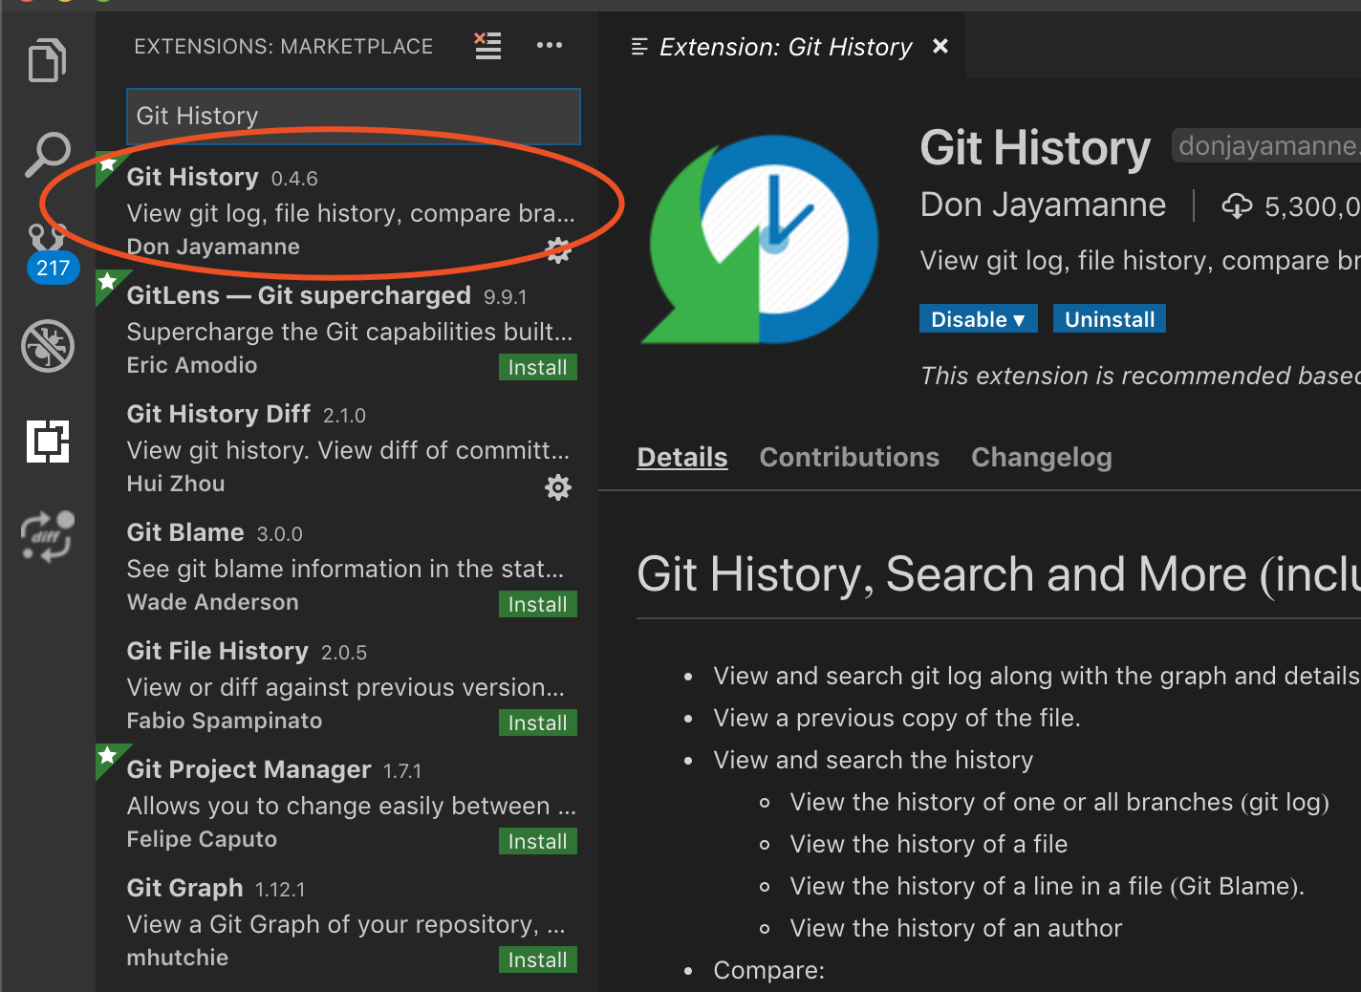Image resolution: width=1361 pixels, height=992 pixels.
Task: Select Git Blame 3.0.0 entry
Action: [348, 568]
